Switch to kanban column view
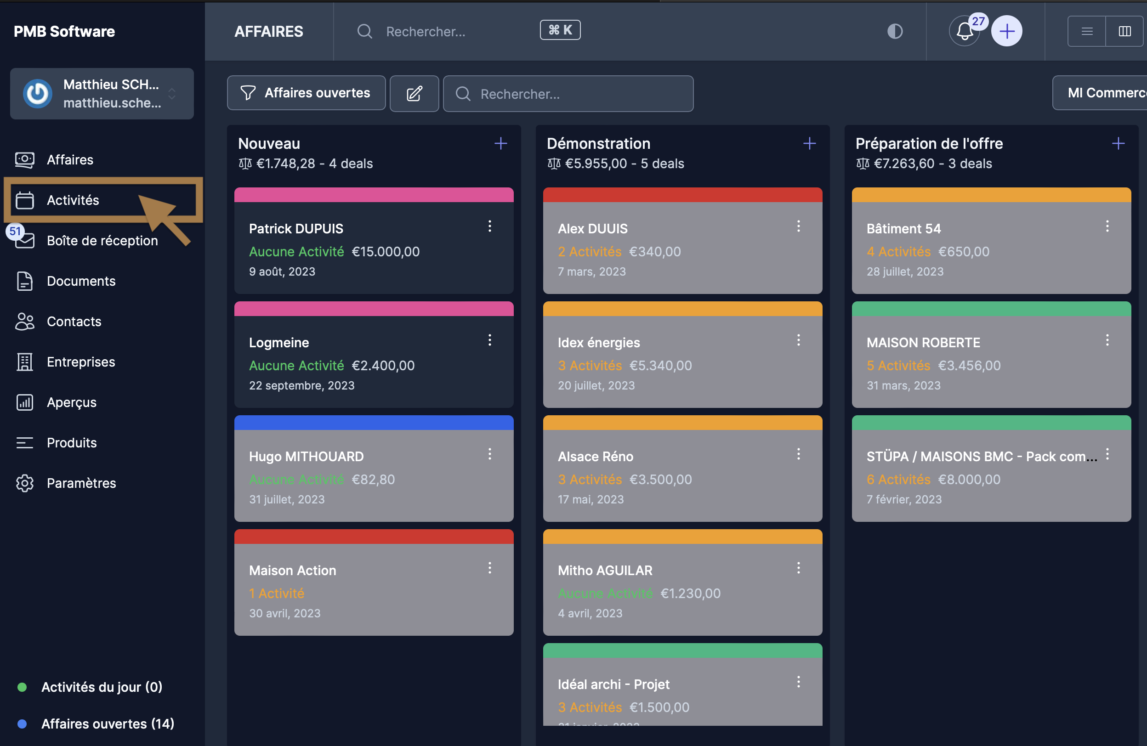The image size is (1147, 746). click(x=1124, y=31)
